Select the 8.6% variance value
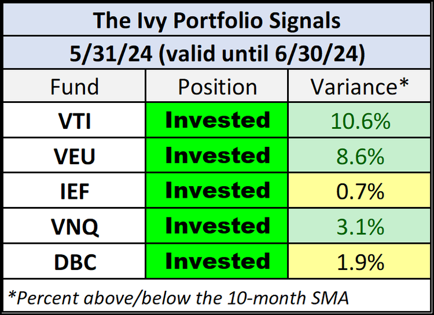This screenshot has width=434, height=315. pyautogui.click(x=360, y=156)
